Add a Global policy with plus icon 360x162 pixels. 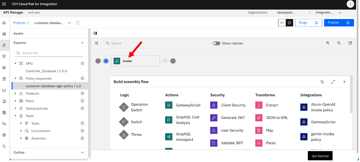point(82,108)
